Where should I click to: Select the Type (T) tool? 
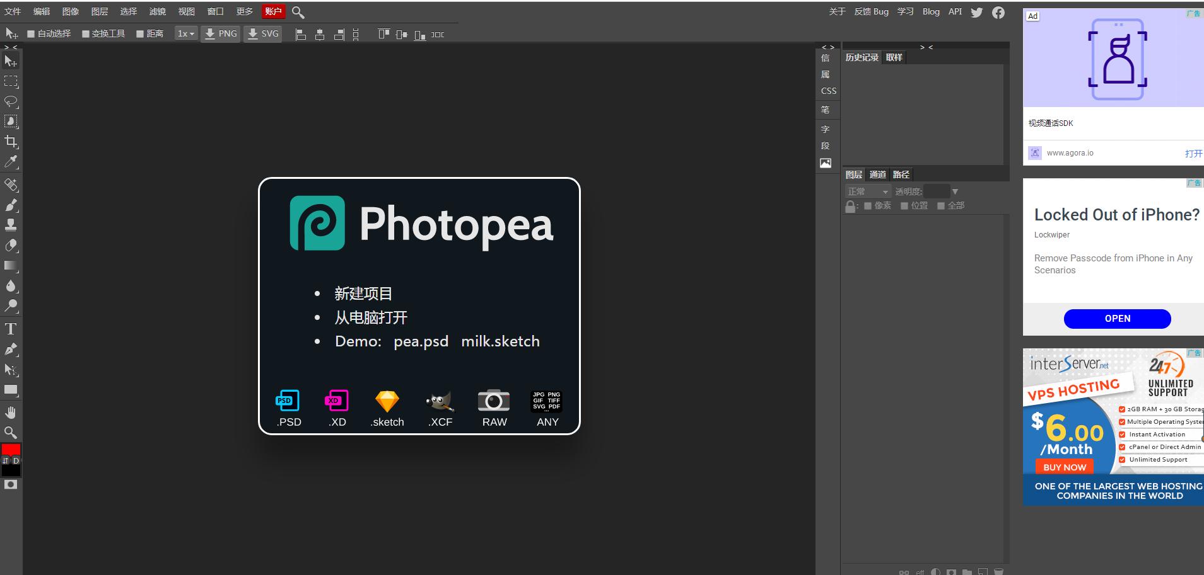point(11,329)
